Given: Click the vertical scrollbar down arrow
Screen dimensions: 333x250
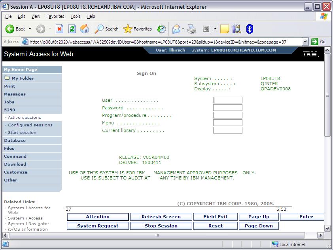Looking at the screenshot, I should [x=327, y=229].
